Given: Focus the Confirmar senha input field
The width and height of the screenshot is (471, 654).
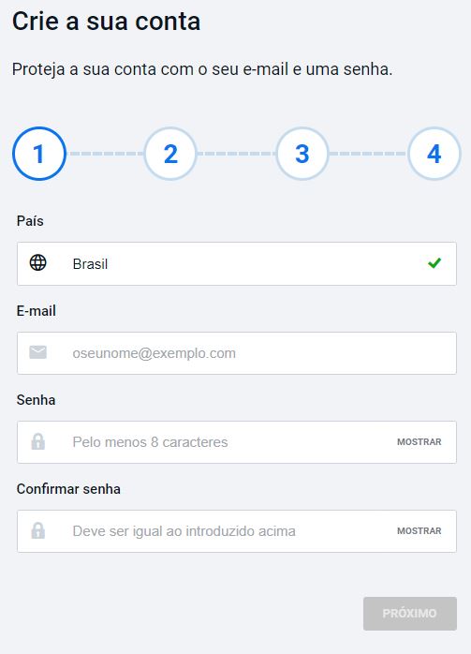Looking at the screenshot, I should click(x=237, y=531).
